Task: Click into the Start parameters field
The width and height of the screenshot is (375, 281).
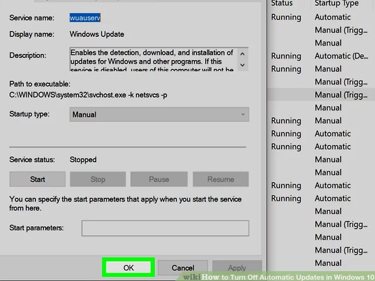Action: coord(165,228)
